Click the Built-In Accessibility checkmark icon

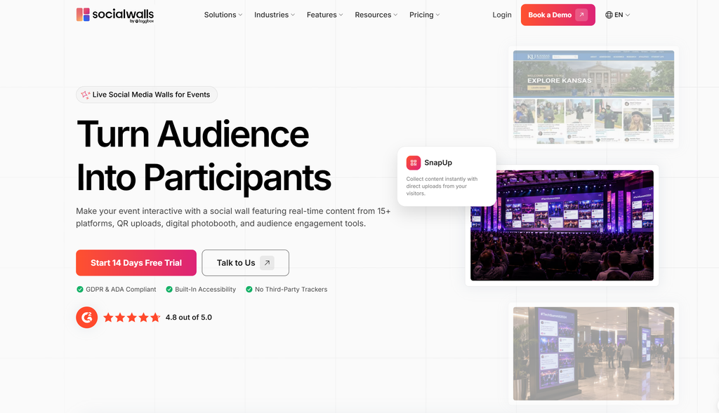(x=169, y=290)
